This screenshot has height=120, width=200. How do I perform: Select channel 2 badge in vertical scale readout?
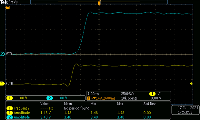[x=50, y=98]
